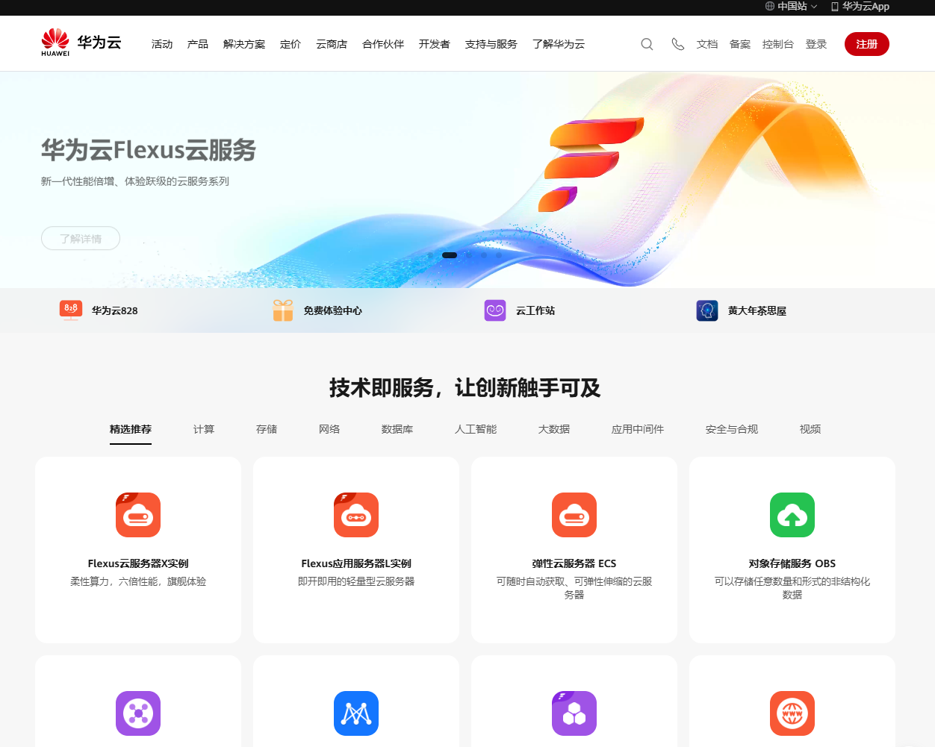The image size is (935, 747).
Task: Open the 产品 menu
Action: pos(198,44)
